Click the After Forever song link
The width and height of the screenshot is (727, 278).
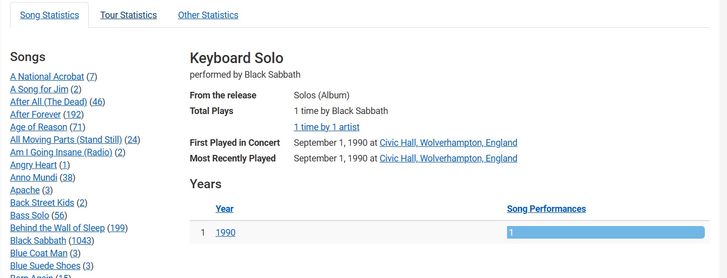tap(35, 115)
